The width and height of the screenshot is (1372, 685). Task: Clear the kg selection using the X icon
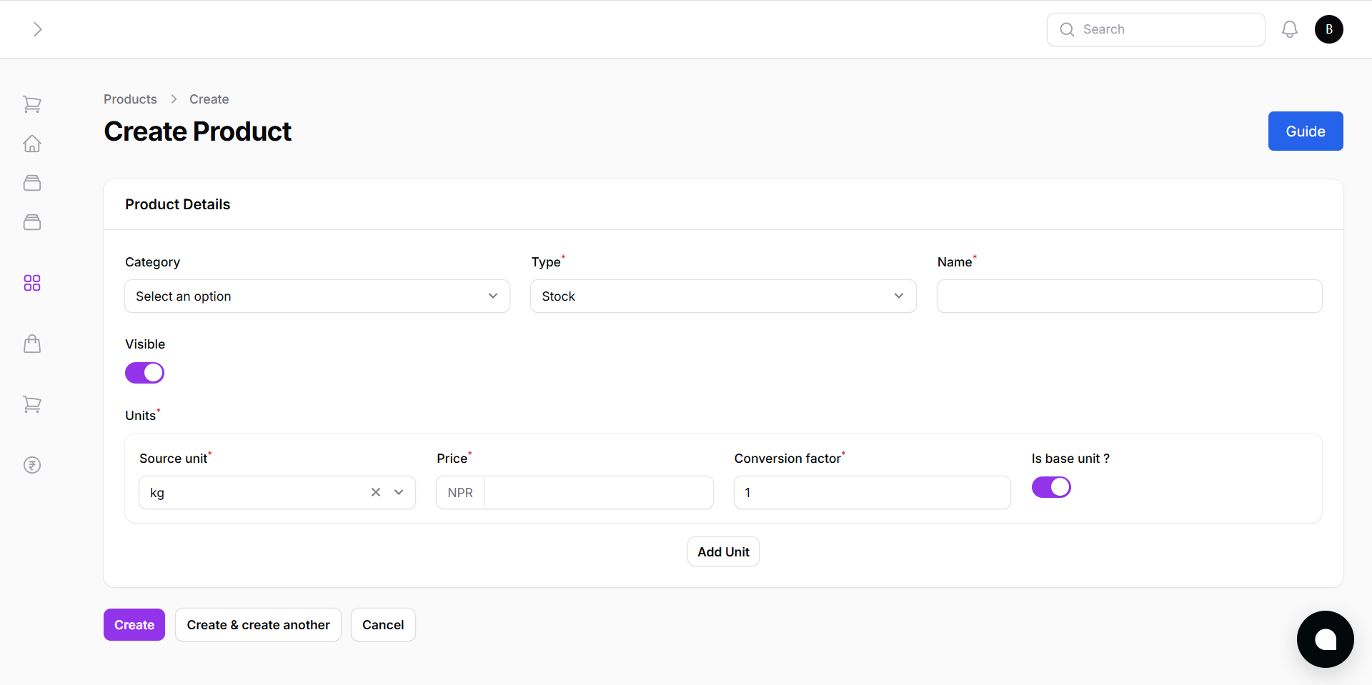click(x=376, y=492)
